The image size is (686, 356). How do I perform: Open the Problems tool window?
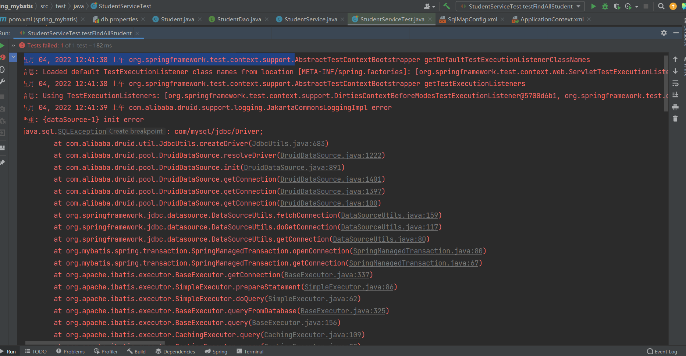click(x=70, y=352)
